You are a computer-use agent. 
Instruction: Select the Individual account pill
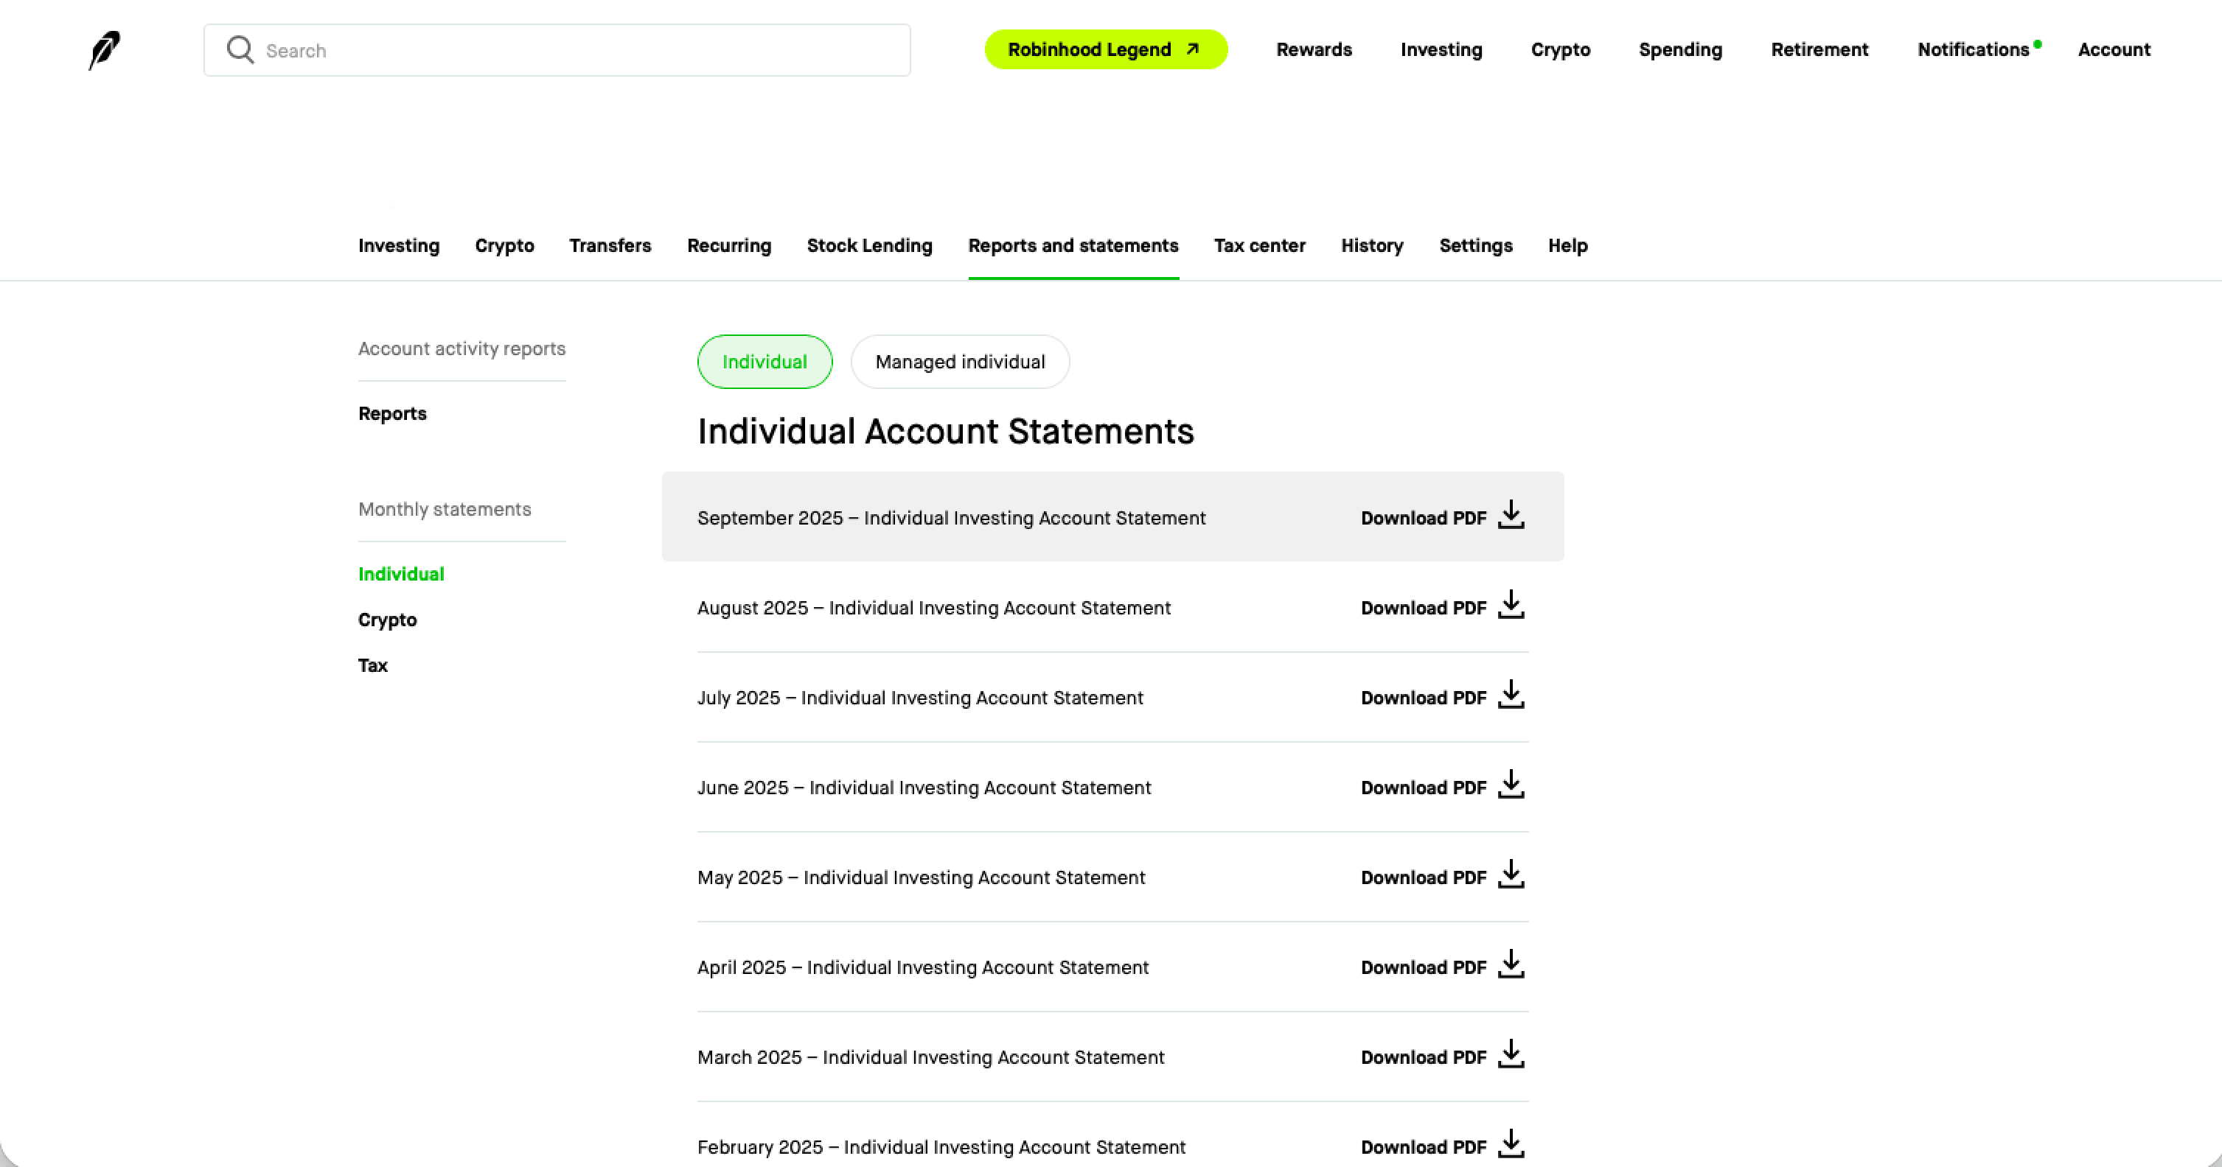click(x=765, y=362)
